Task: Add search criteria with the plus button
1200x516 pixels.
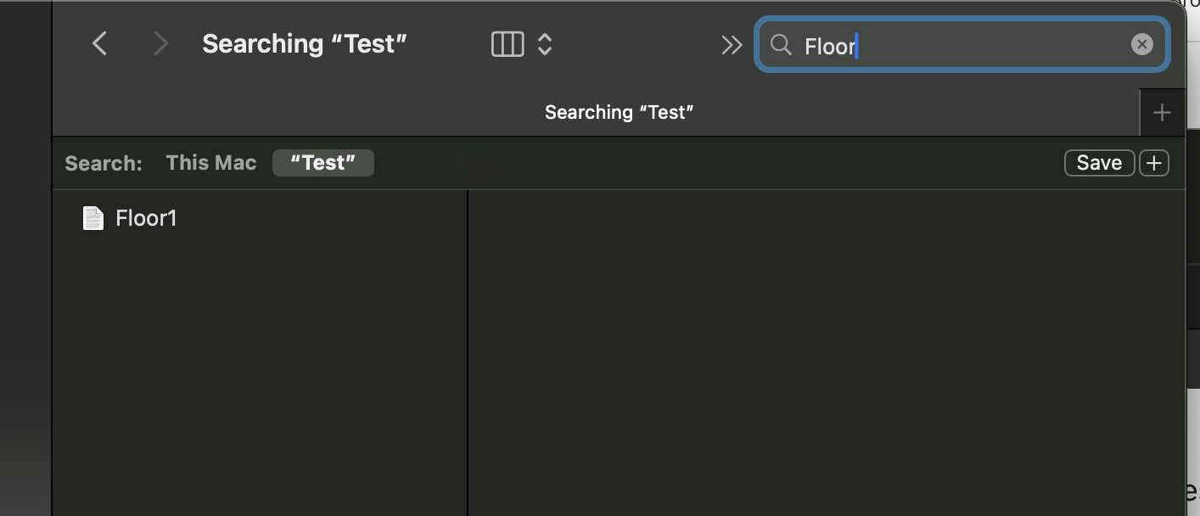Action: click(x=1154, y=163)
